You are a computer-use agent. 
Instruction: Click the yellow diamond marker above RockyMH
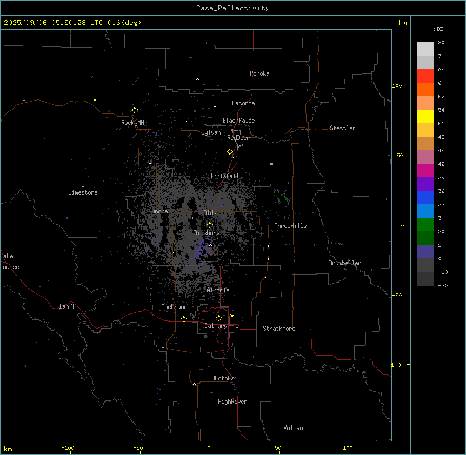tap(135, 110)
